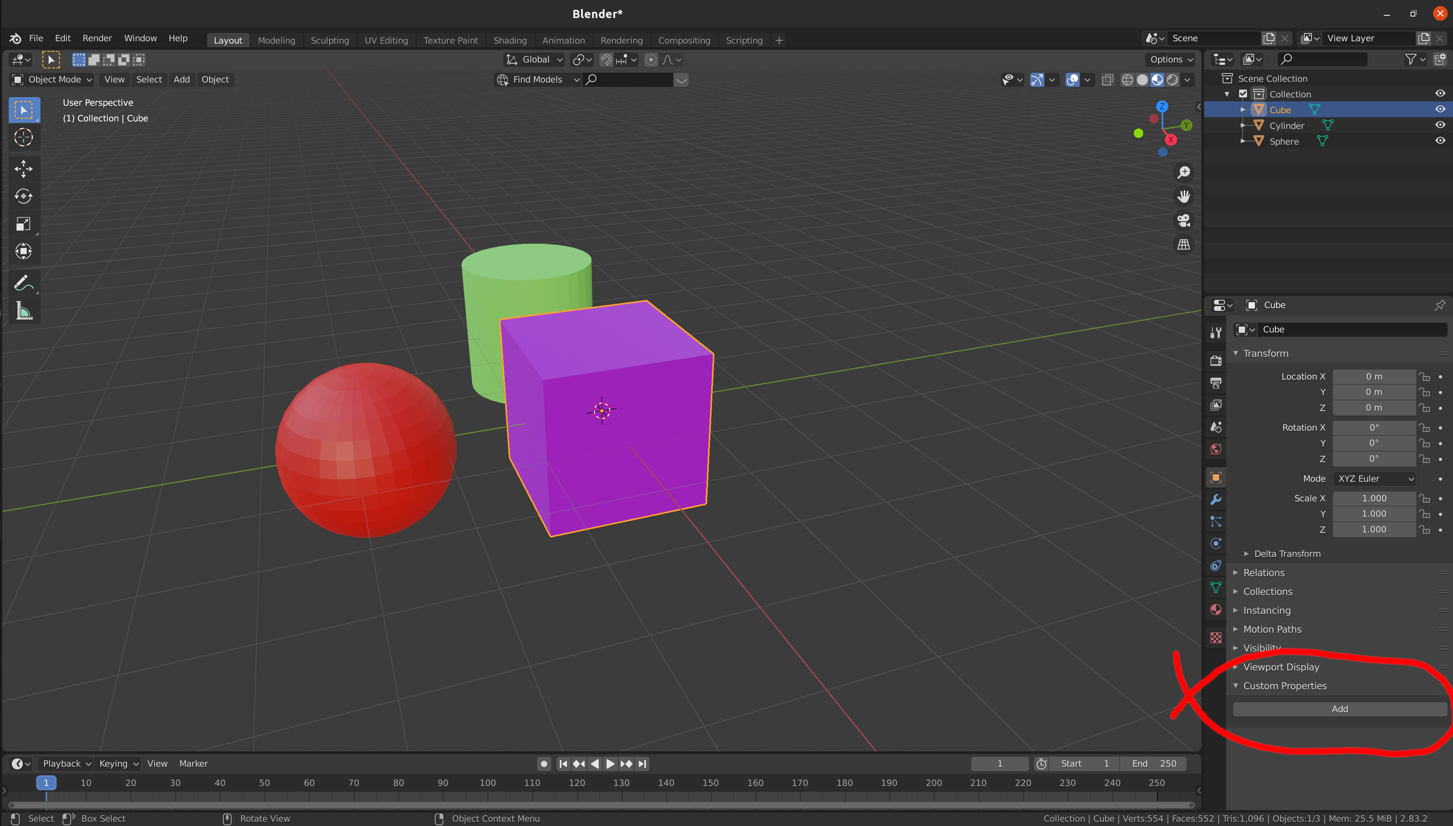This screenshot has width=1453, height=826.
Task: Switch to wireframe viewport shading
Action: (1127, 80)
